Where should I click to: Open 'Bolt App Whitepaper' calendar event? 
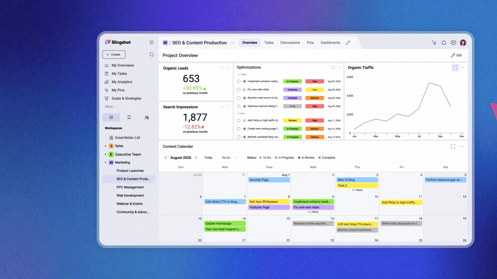pyautogui.click(x=269, y=202)
